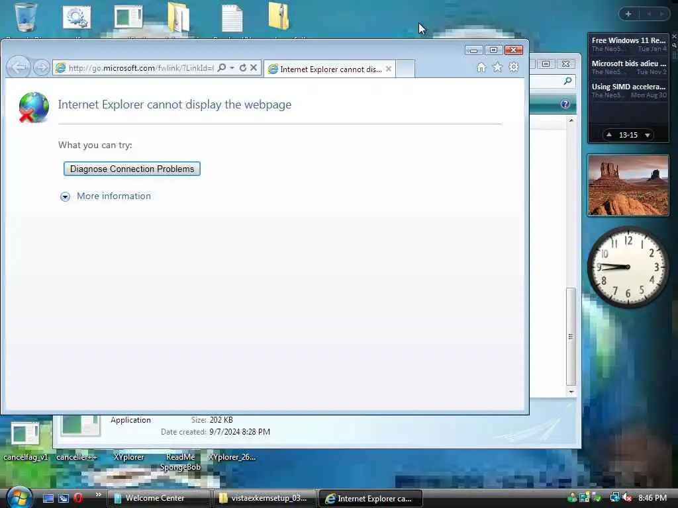Viewport: 678px width, 508px height.
Task: Select the cancelfag_v1 desktop icon
Action: tap(25, 441)
